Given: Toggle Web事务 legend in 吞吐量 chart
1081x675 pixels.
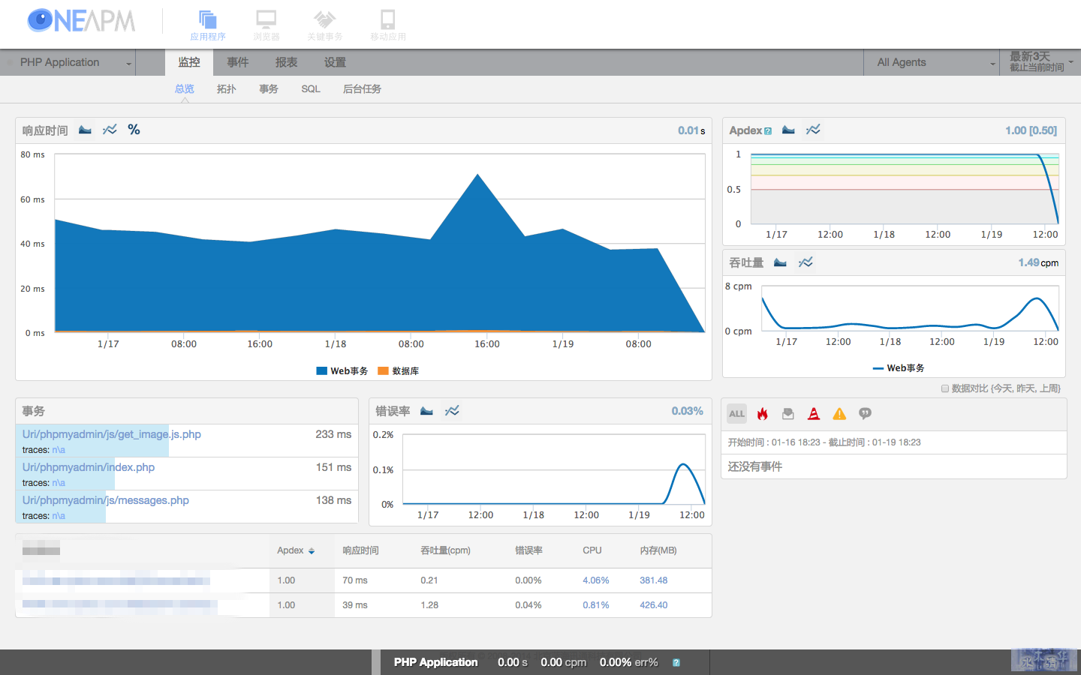Looking at the screenshot, I should (899, 368).
